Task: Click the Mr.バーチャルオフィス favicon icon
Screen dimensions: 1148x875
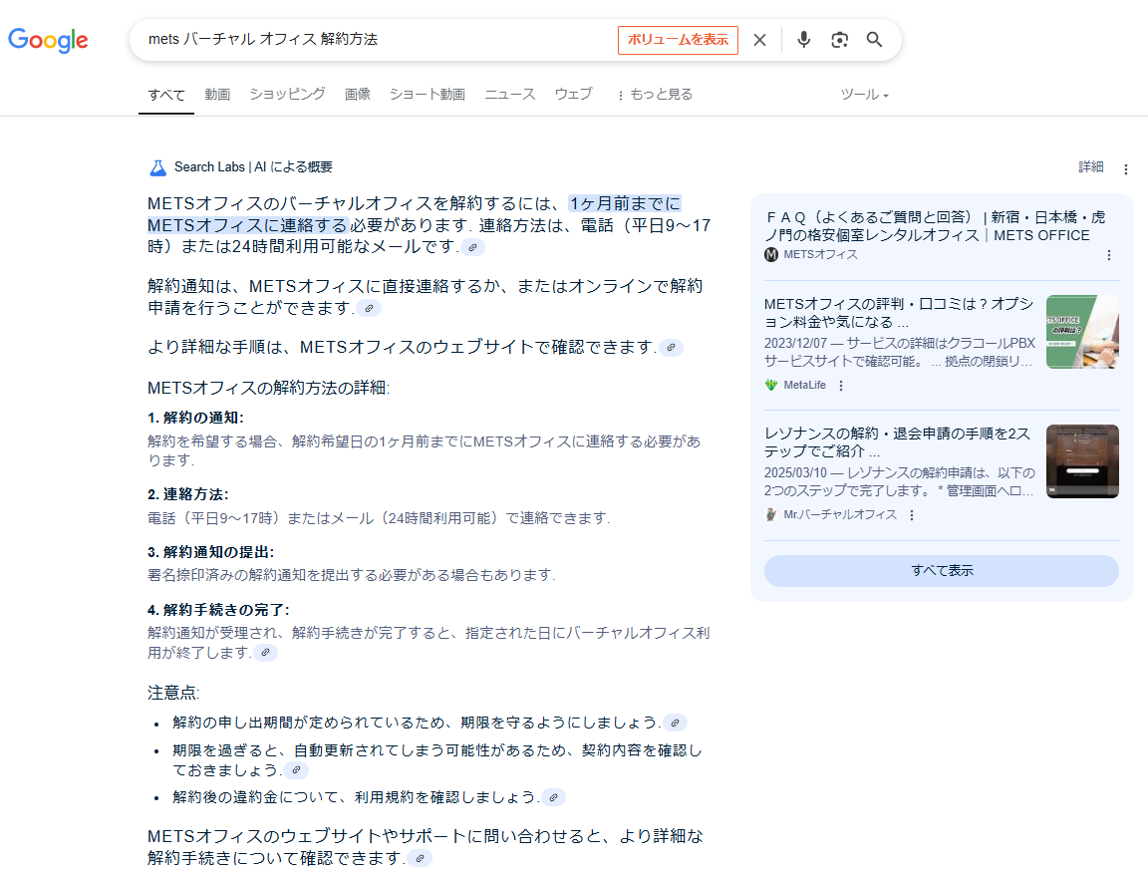Action: 771,515
